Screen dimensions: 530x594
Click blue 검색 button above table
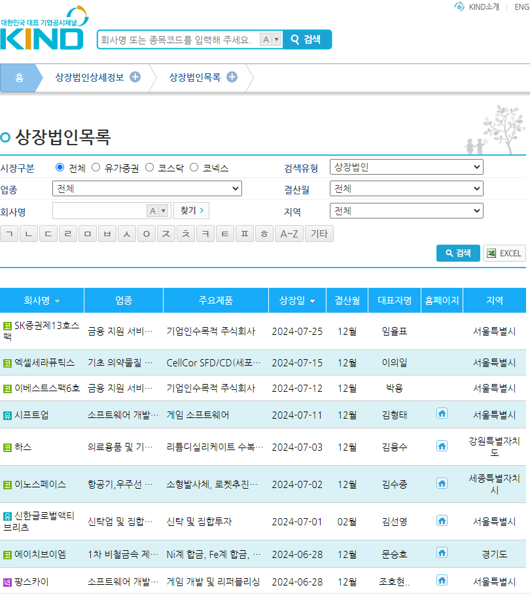pyautogui.click(x=458, y=253)
